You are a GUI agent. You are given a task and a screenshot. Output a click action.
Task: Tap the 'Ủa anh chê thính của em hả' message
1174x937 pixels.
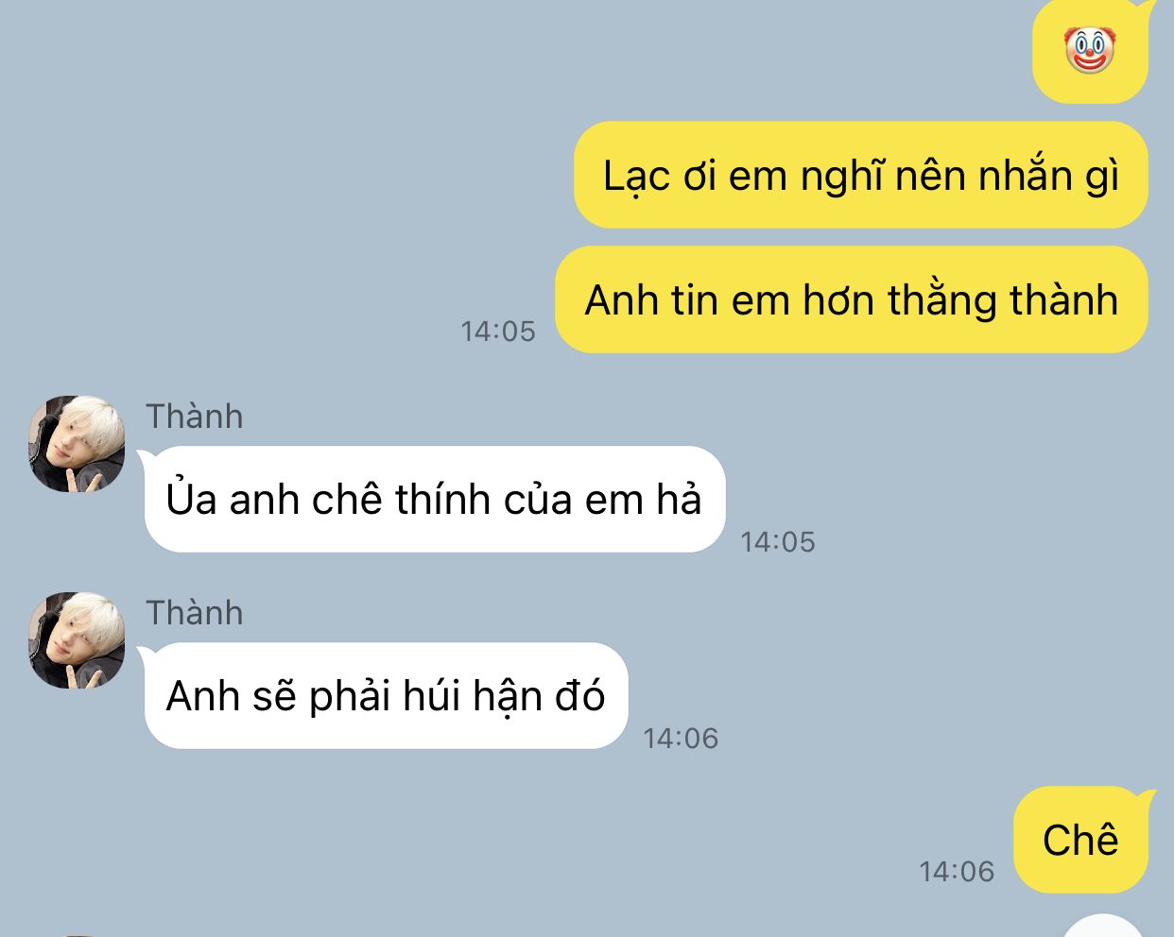(x=435, y=499)
